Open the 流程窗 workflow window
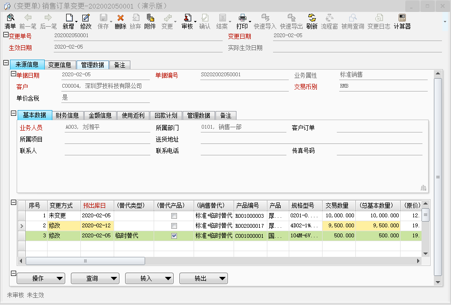 point(329,21)
